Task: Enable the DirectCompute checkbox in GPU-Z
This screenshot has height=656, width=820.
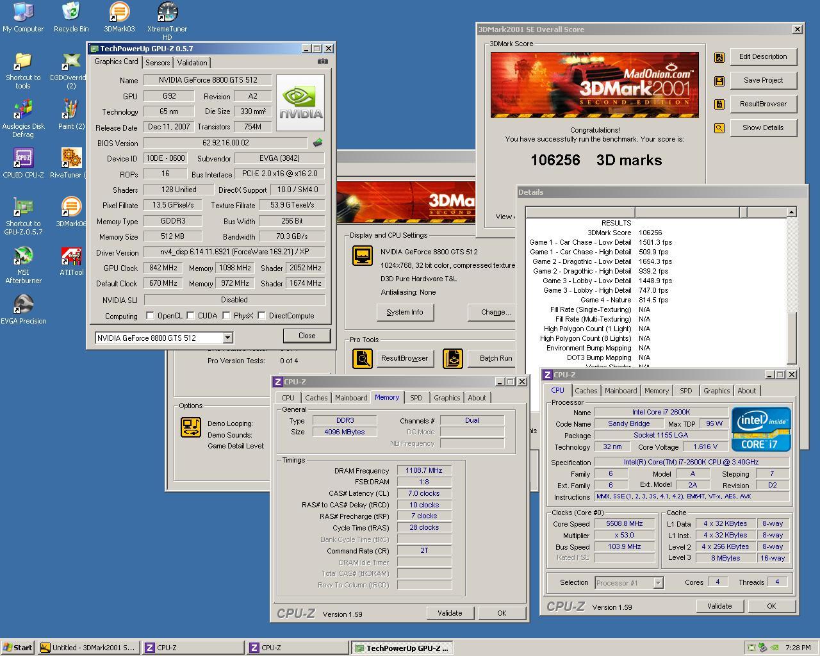Action: point(261,316)
